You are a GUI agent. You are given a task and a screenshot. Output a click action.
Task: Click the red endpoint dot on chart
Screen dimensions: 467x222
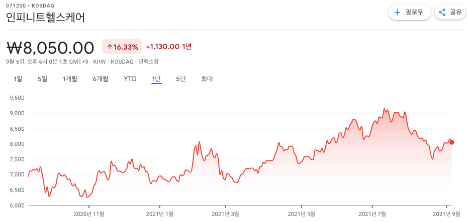[x=452, y=142]
